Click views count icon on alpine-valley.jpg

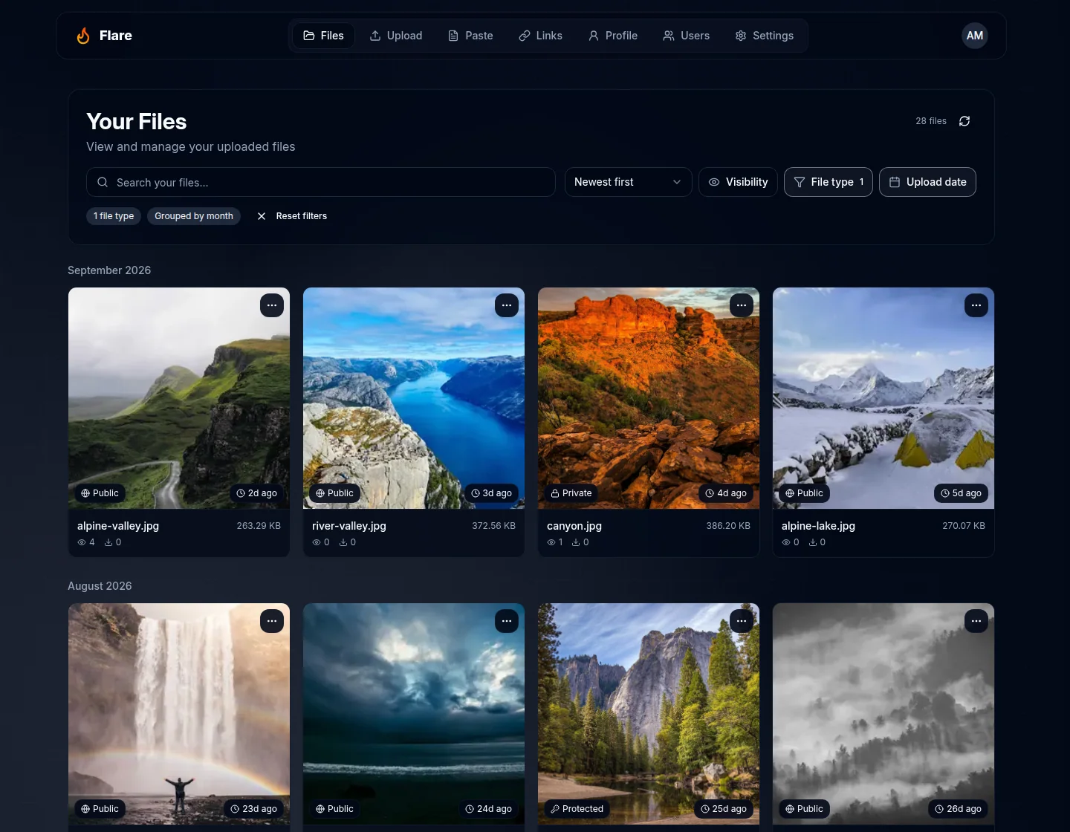pyautogui.click(x=82, y=542)
